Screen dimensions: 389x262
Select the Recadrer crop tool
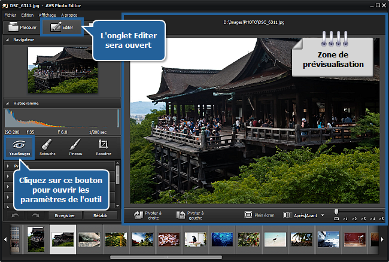coord(104,148)
